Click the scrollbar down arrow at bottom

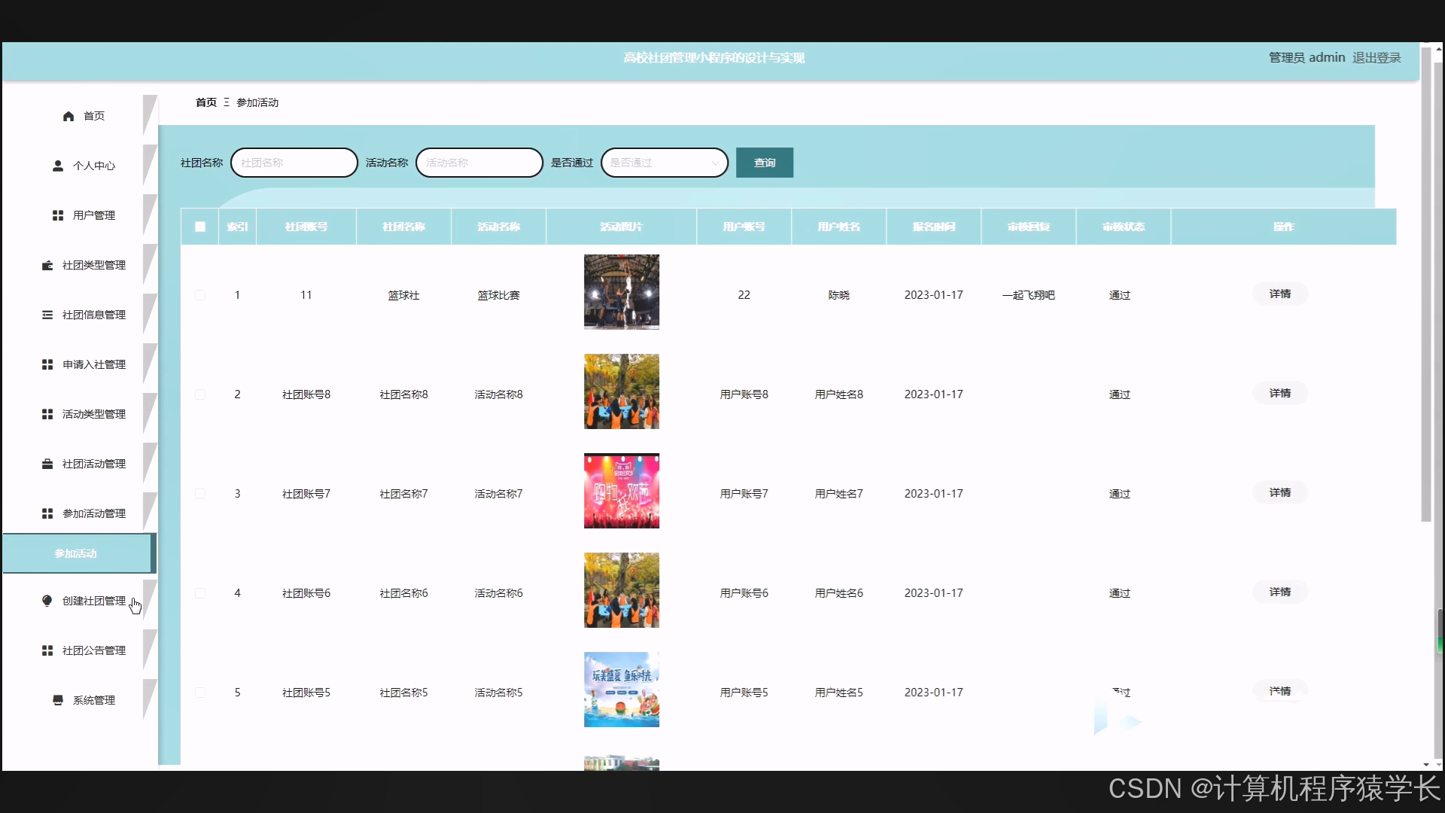click(x=1425, y=765)
